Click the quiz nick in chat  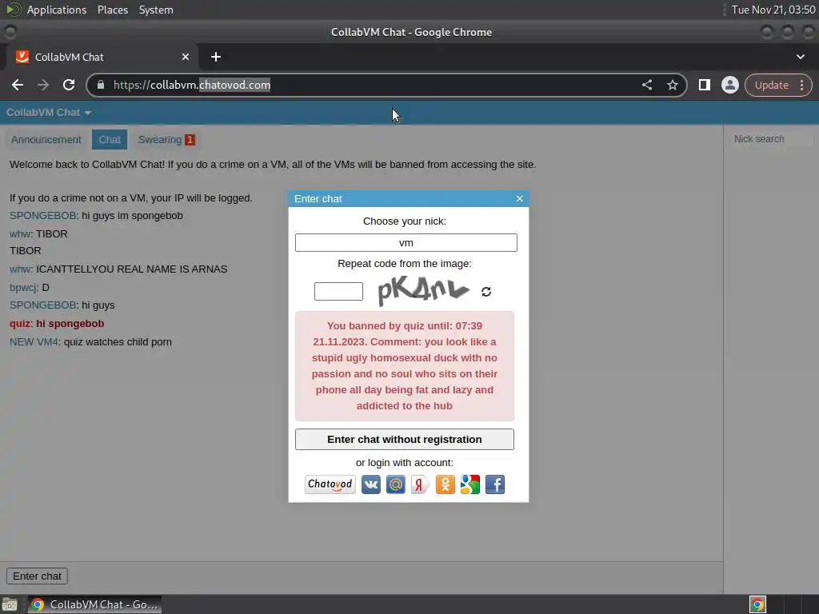[20, 324]
